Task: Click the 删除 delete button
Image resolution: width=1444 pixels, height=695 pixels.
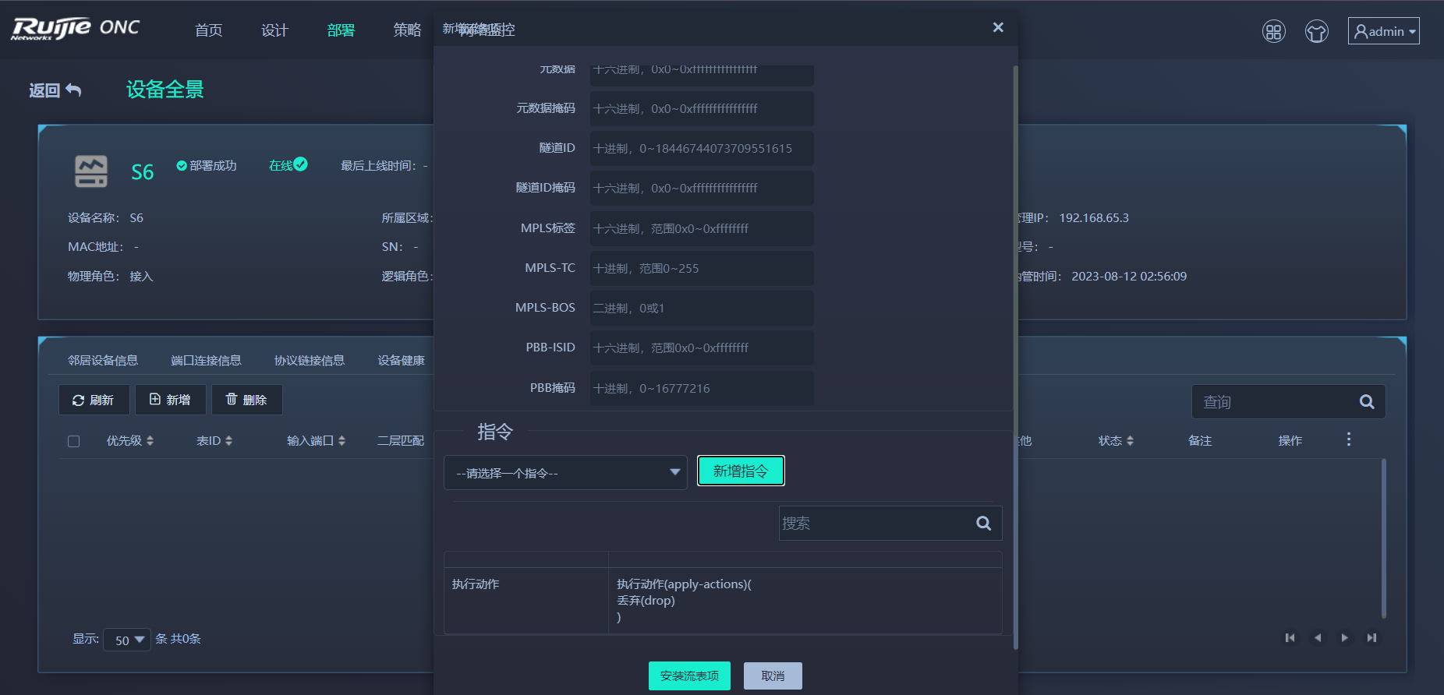Action: point(246,400)
